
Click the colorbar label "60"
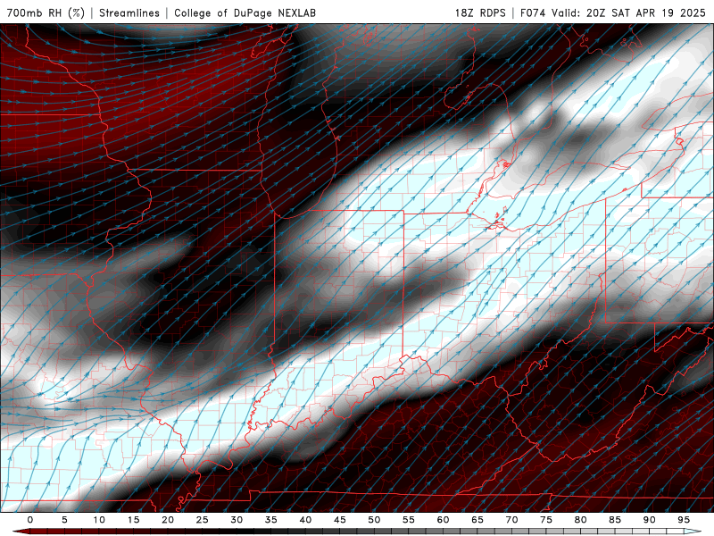[443, 520]
